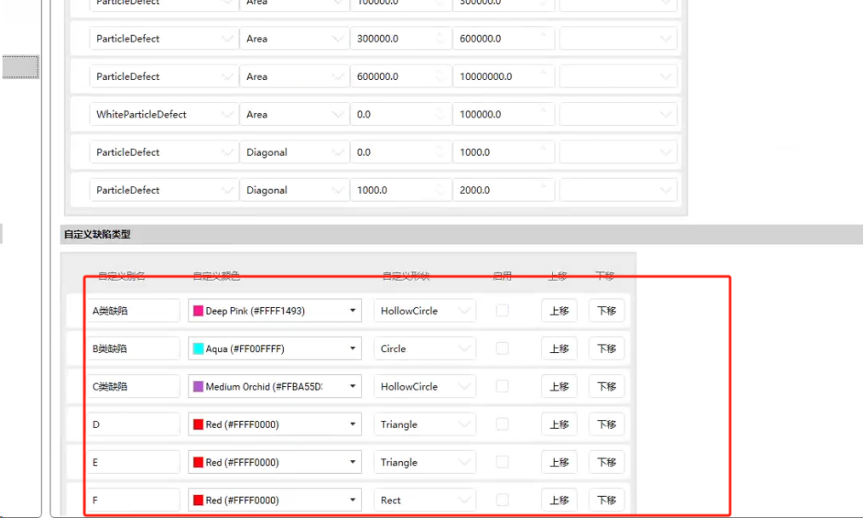Select the Rect shape dropdown in row F
The image size is (863, 518).
tap(424, 500)
